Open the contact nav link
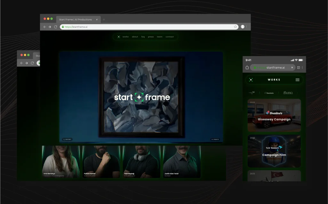The height and width of the screenshot is (204, 328). tap(170, 37)
